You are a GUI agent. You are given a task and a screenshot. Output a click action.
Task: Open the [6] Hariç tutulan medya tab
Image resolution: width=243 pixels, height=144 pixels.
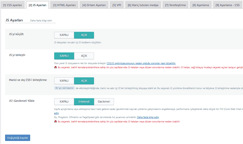(x=143, y=5)
